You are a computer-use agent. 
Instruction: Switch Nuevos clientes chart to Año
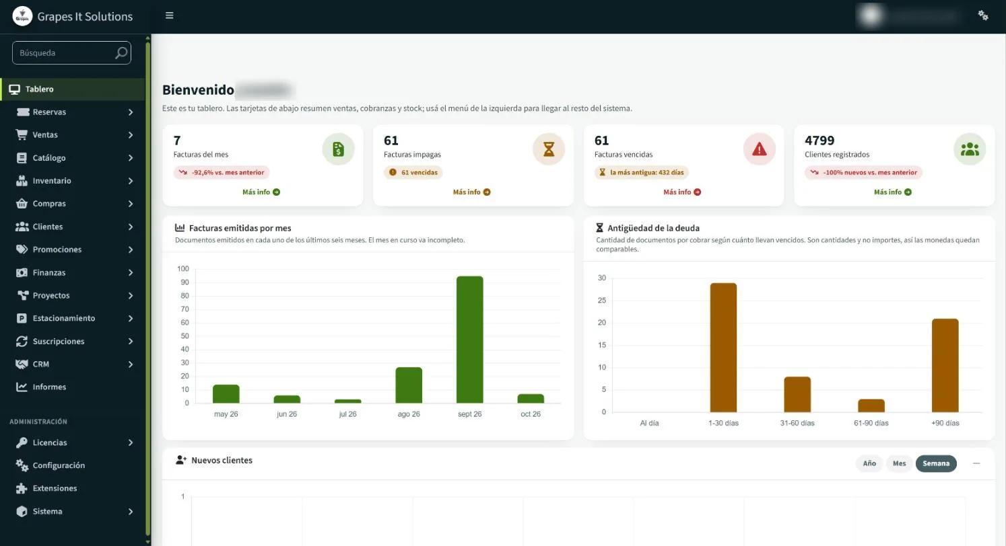point(869,463)
